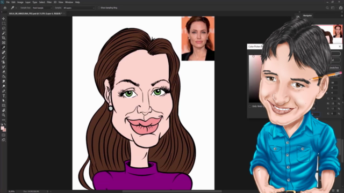Select the History Brush tool
Image resolution: width=344 pixels, height=193 pixels.
[x=4, y=66]
